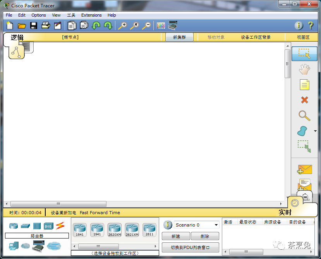Image resolution: width=321 pixels, height=259 pixels.
Task: Choose the Resize Shape tool
Action: [304, 147]
